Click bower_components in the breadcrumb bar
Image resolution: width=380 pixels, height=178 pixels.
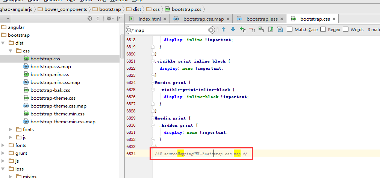pyautogui.click(x=62, y=9)
